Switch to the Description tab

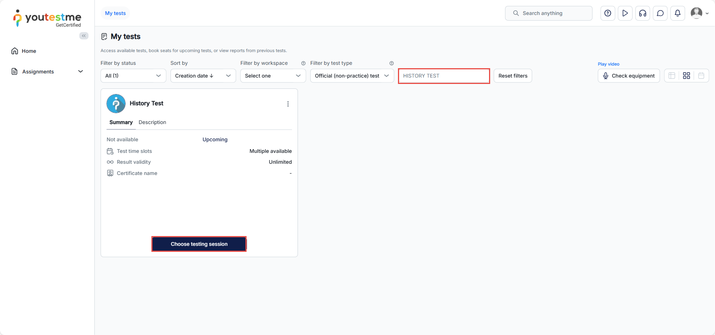coord(152,122)
